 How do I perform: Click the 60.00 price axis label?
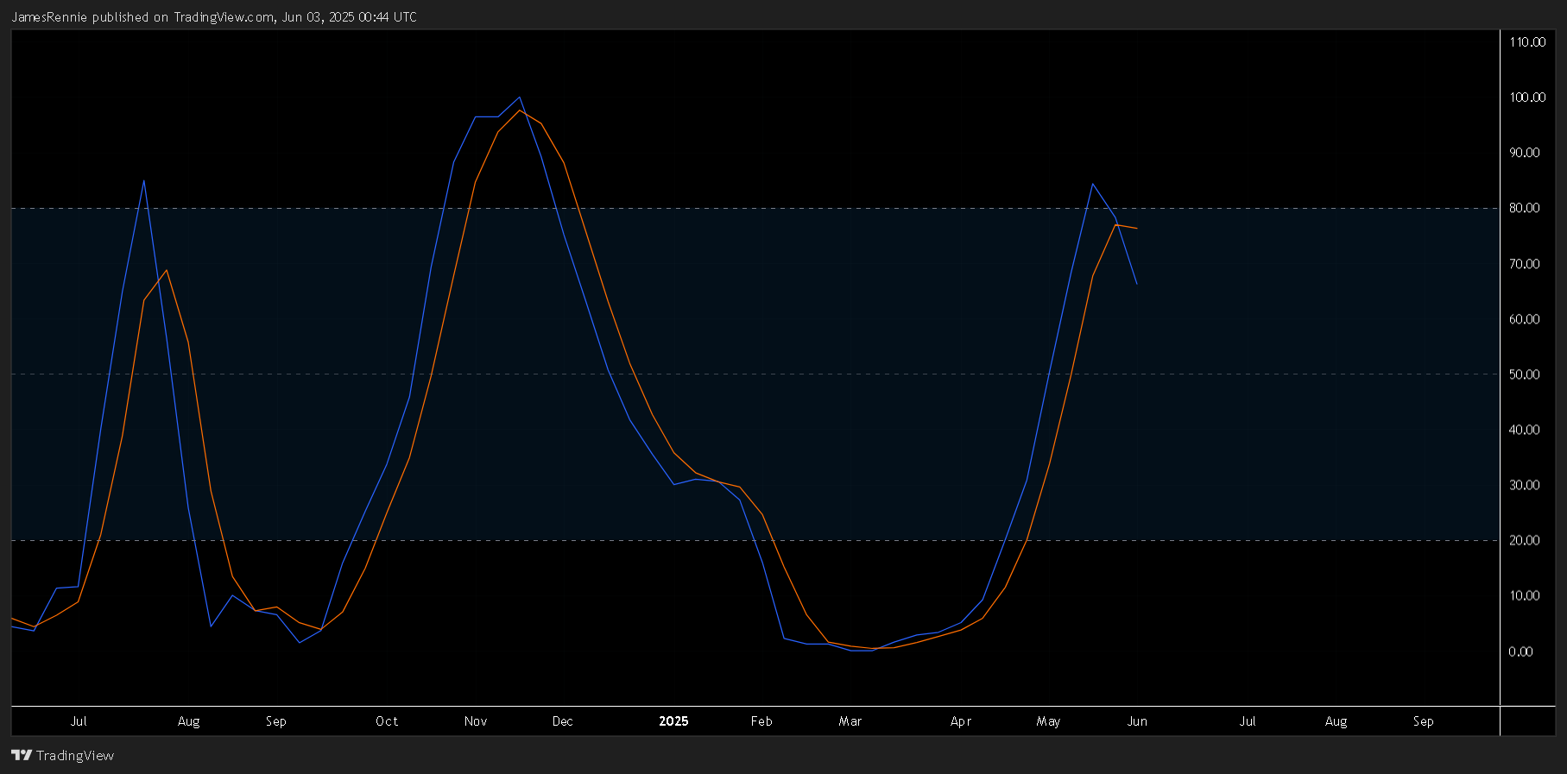coord(1524,318)
